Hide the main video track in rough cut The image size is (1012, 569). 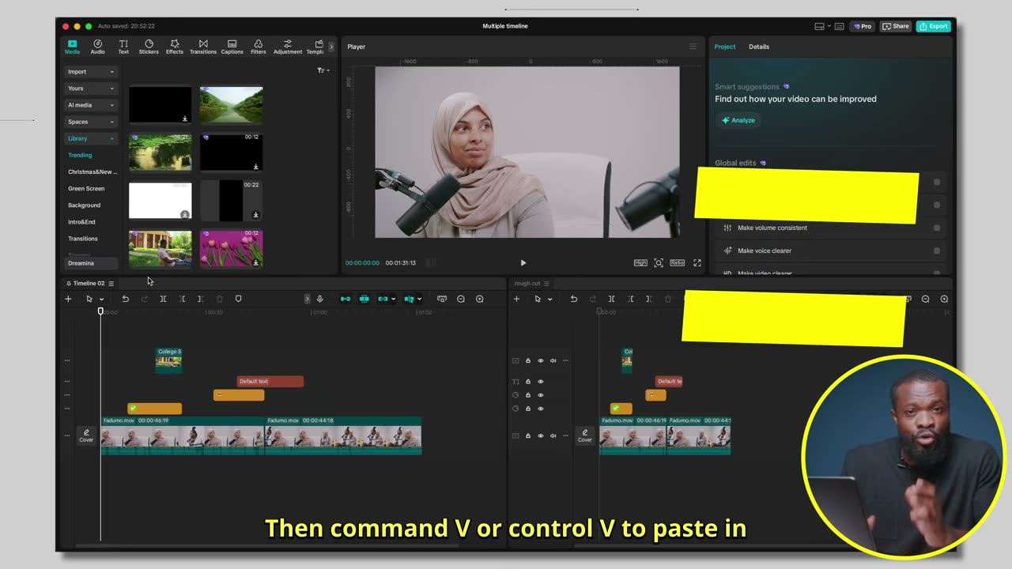[541, 435]
